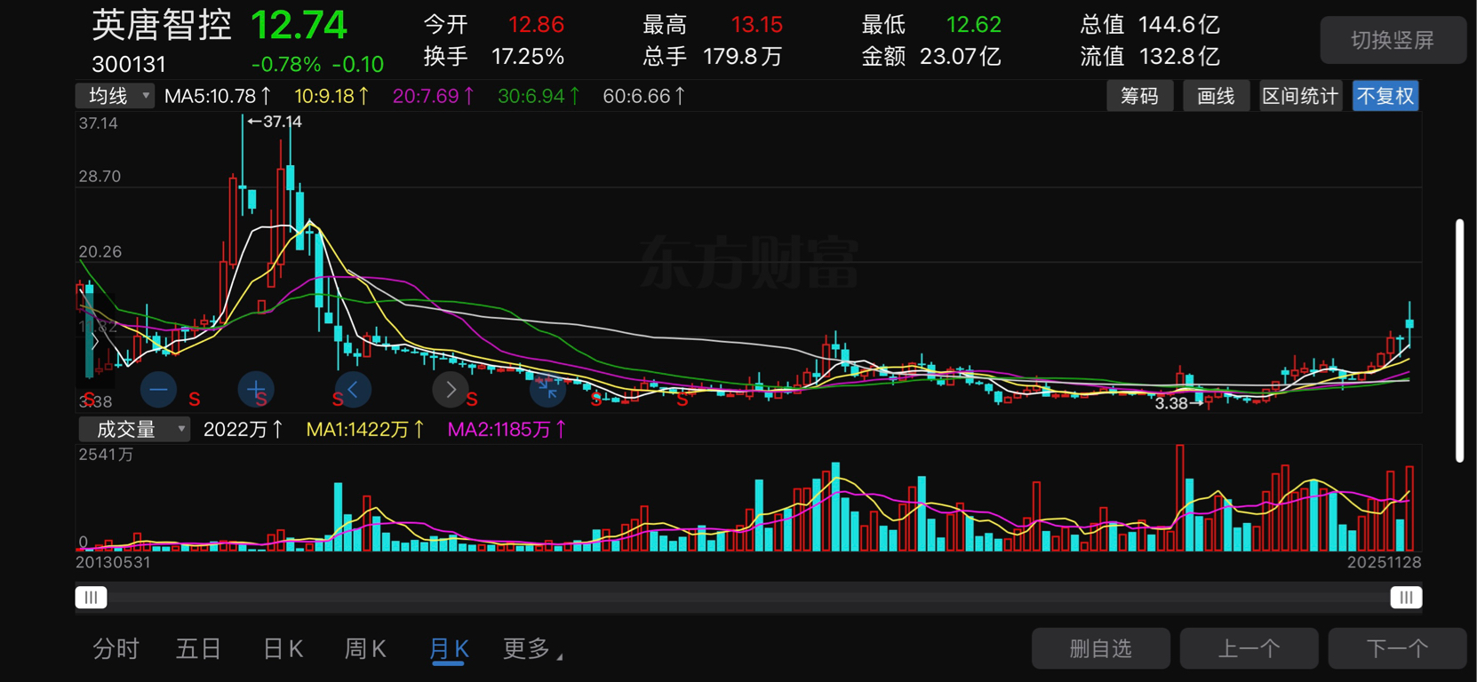Open the 均线 indicator dropdown
The height and width of the screenshot is (682, 1477).
click(116, 96)
